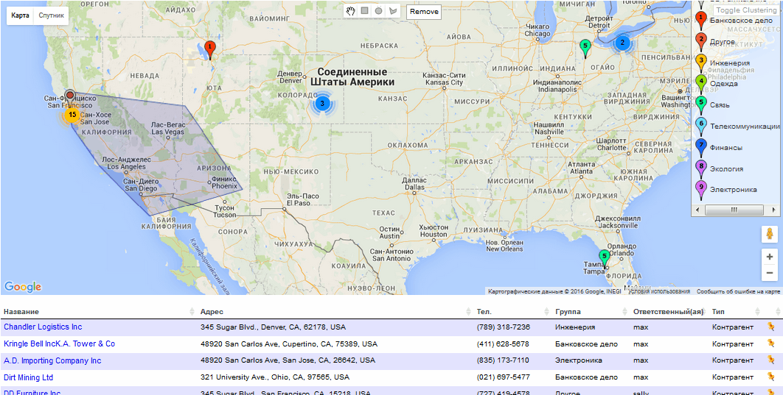Click the Remove button

point(424,12)
